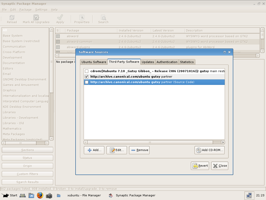The image size is (266, 200).
Task: Click the network tray icon
Action: [x=249, y=195]
